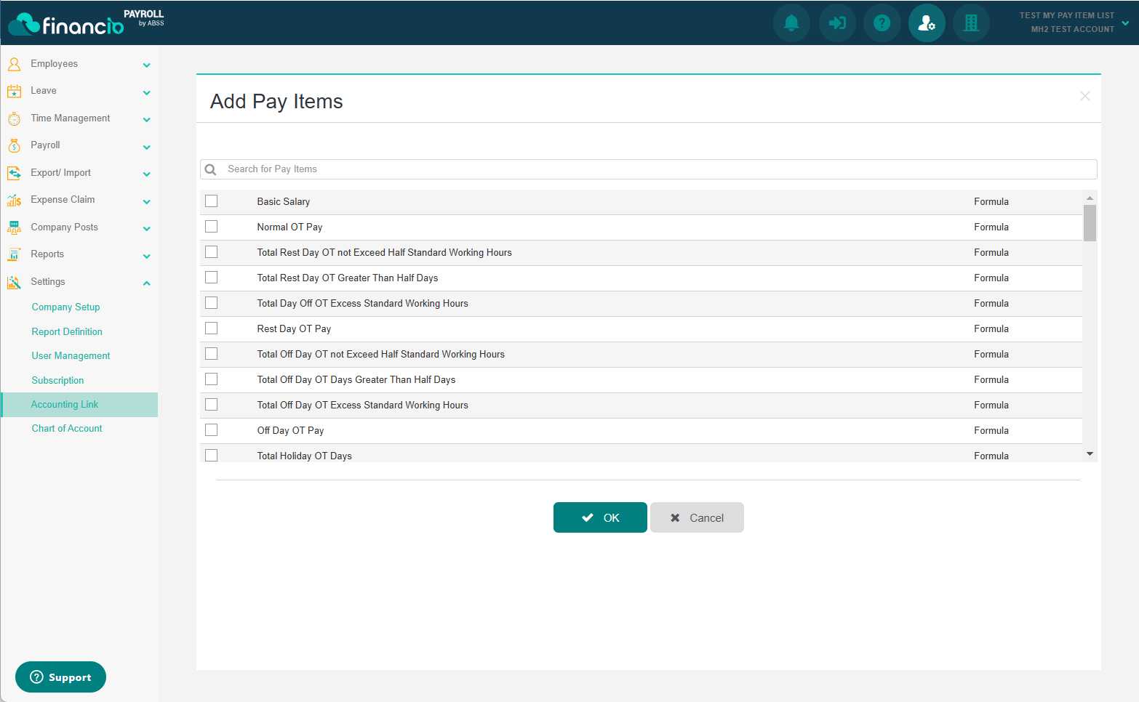Check the Normal OT Pay checkbox
Viewport: 1139px width, 702px height.
212,227
